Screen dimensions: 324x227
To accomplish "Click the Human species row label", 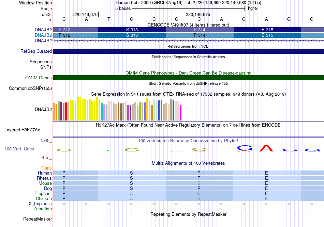I will [45, 173].
